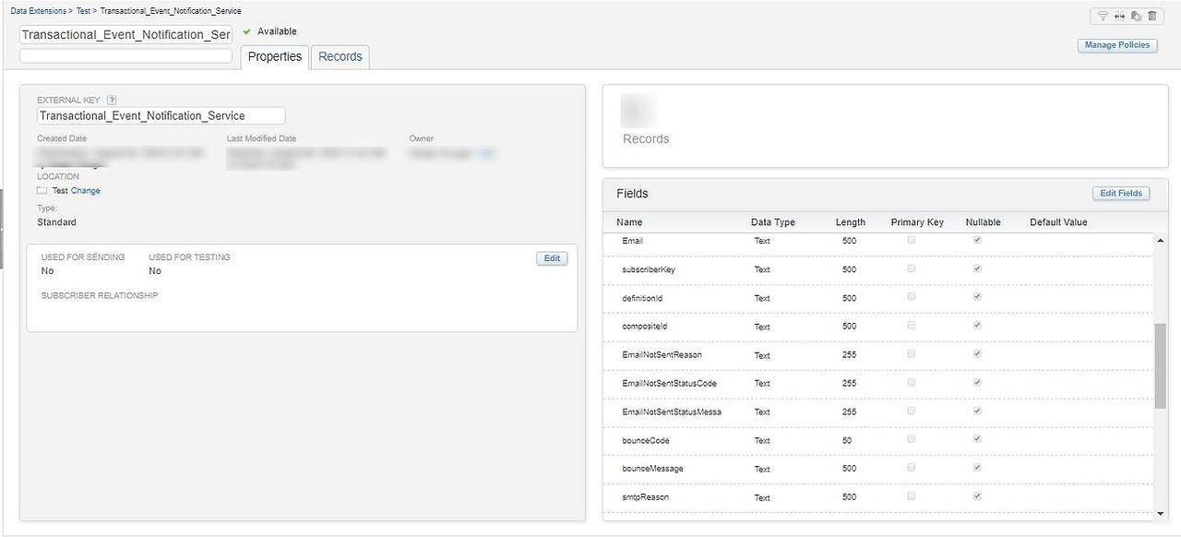Click the Nullable column header

[x=984, y=222]
